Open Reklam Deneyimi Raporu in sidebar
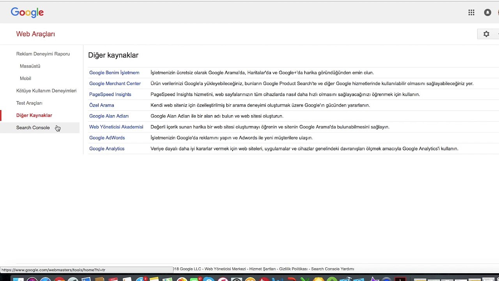 point(43,54)
